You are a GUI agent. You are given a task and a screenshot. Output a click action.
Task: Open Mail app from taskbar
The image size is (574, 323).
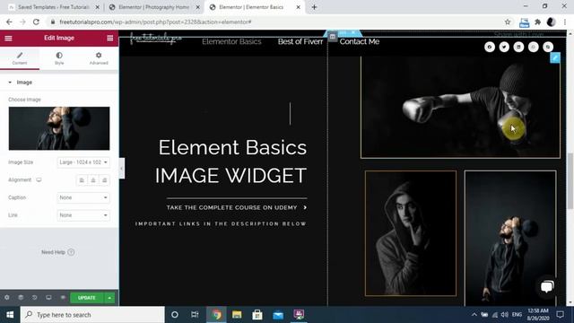coord(278,315)
